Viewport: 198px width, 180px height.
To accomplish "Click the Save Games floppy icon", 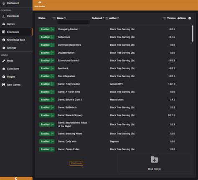I will pos(4,85).
